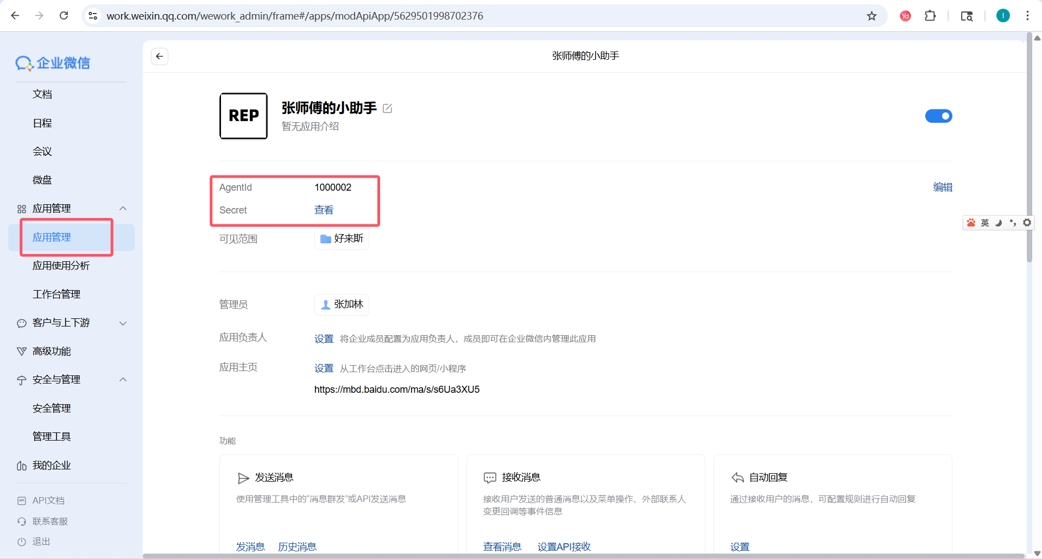Open 应用使用分析 in the sidebar
1042x559 pixels.
tap(61, 266)
